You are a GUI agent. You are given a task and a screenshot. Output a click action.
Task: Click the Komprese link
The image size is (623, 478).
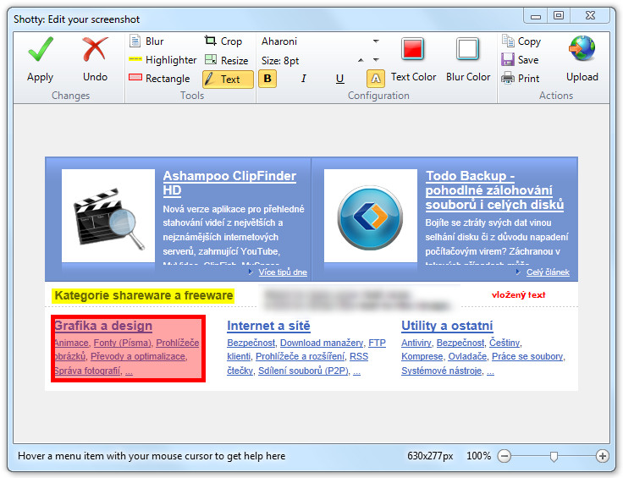click(x=422, y=356)
